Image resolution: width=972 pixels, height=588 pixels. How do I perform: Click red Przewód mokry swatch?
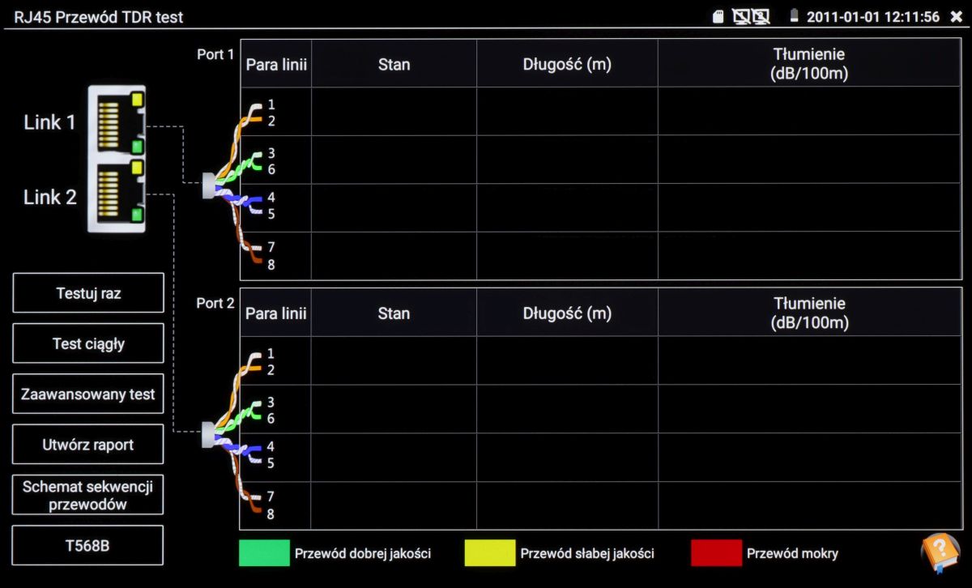(x=716, y=553)
